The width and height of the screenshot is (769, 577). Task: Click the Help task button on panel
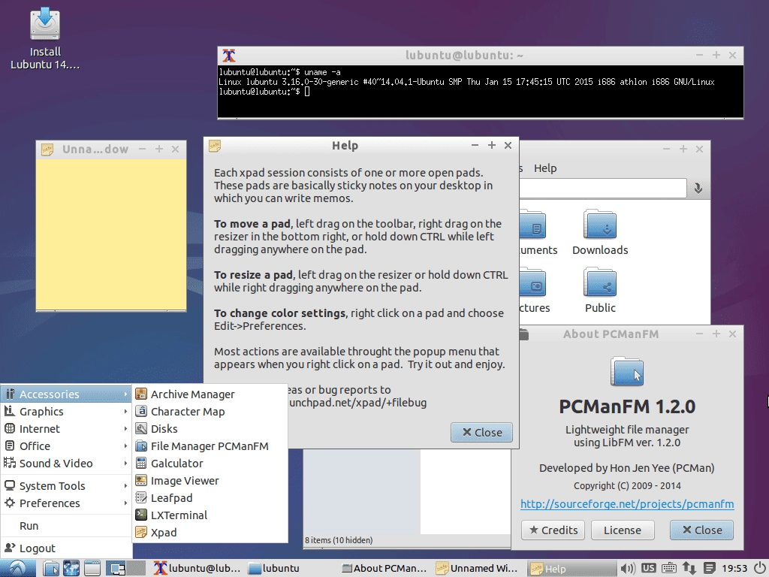(571, 568)
